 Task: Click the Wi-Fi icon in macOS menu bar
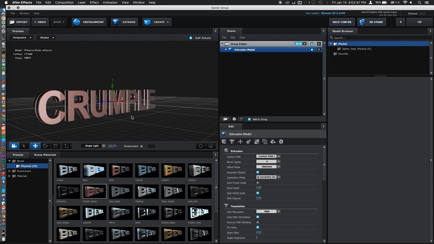(x=405, y=2)
